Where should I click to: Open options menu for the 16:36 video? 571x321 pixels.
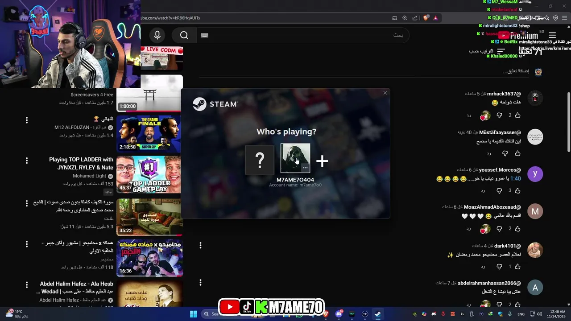tap(27, 244)
